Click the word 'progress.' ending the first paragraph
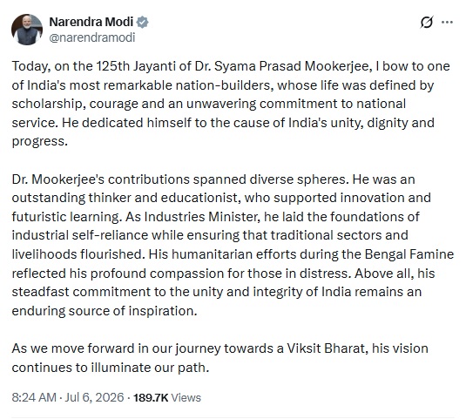The width and height of the screenshot is (466, 419). (x=40, y=142)
